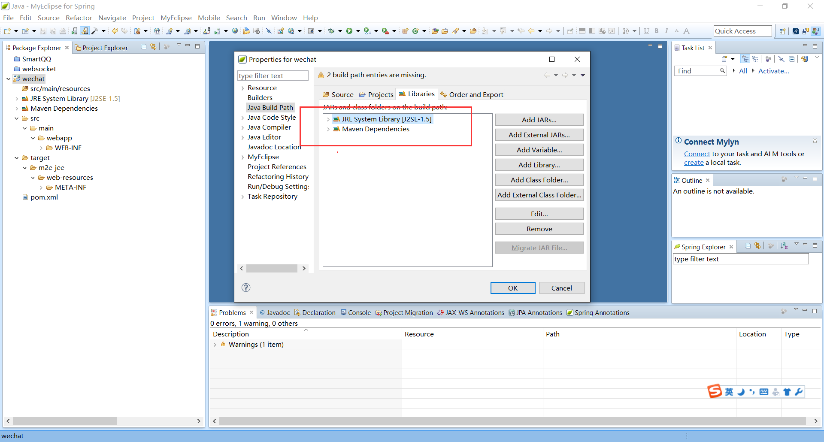The width and height of the screenshot is (824, 442).
Task: Click the Add External JARs... button
Action: (539, 135)
